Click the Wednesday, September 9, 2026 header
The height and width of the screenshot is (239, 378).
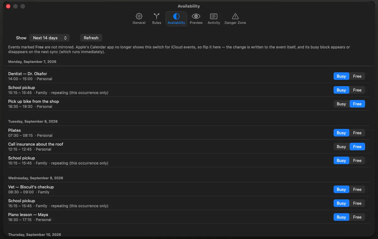(x=36, y=178)
